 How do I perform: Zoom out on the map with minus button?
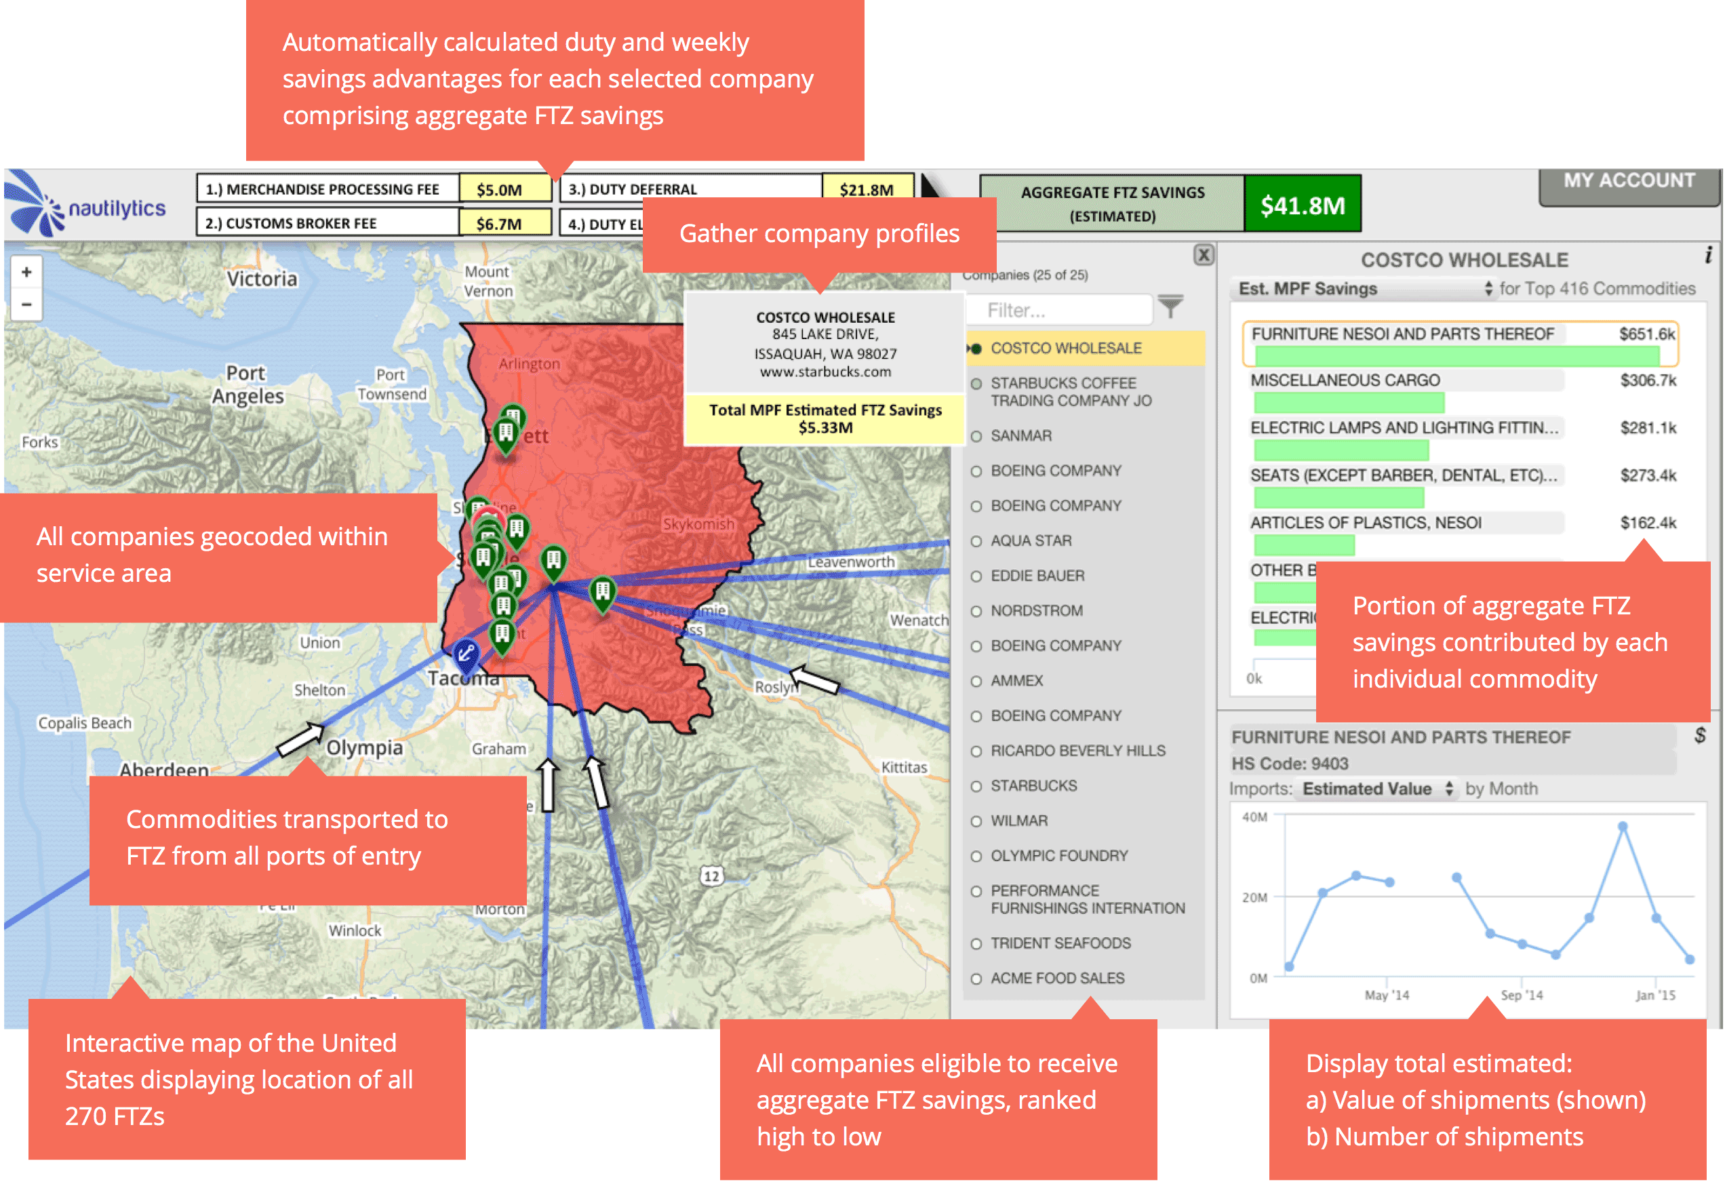26,304
